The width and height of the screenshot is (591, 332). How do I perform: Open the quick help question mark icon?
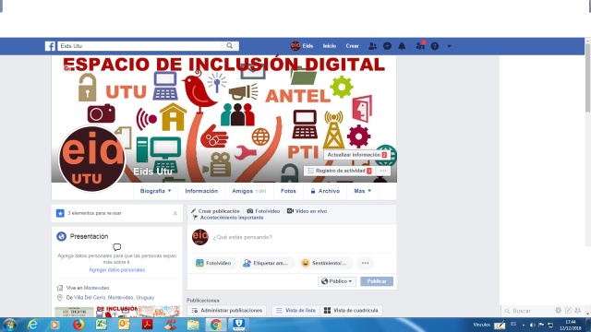pyautogui.click(x=435, y=46)
